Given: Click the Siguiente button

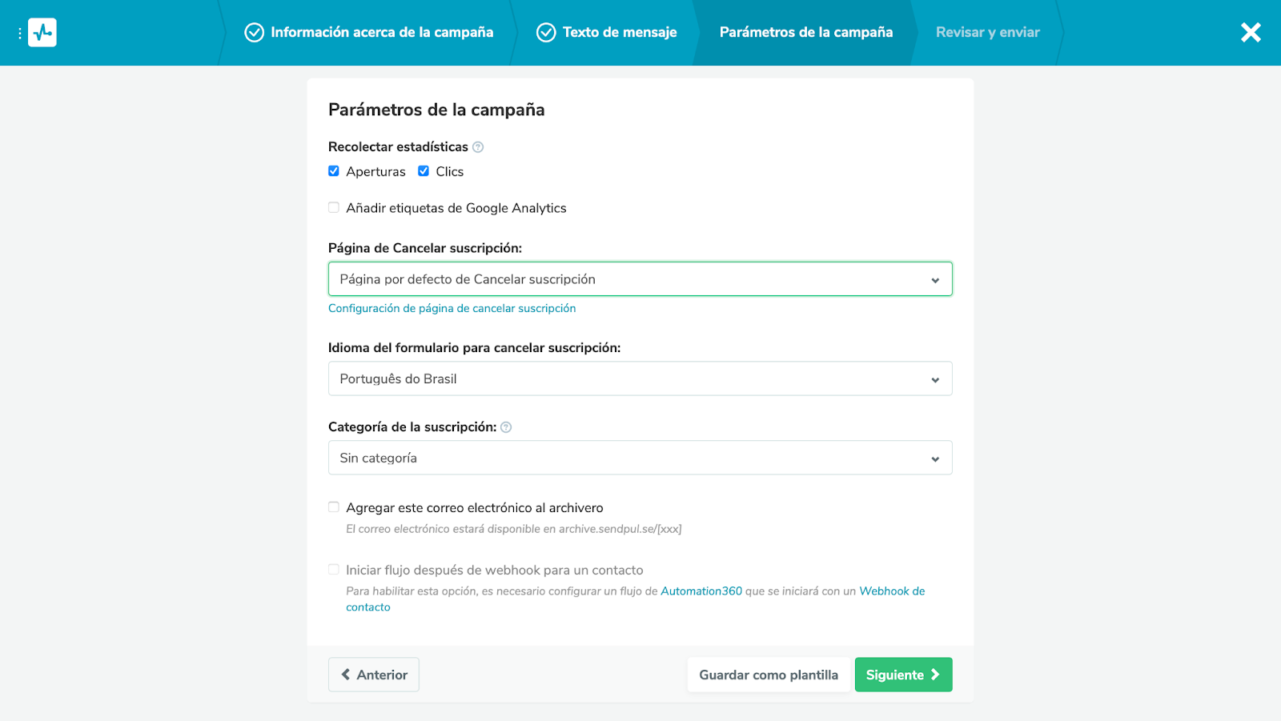Looking at the screenshot, I should (903, 675).
